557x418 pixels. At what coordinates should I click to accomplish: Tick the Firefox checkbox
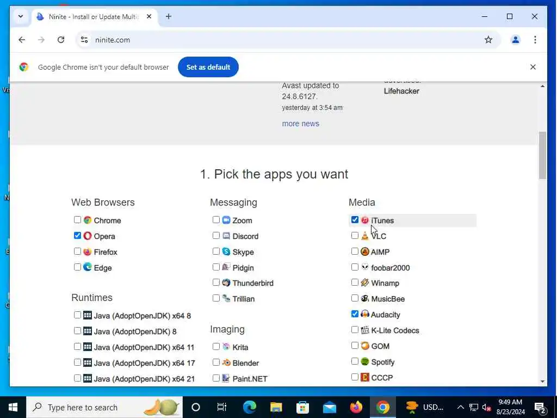[77, 251]
